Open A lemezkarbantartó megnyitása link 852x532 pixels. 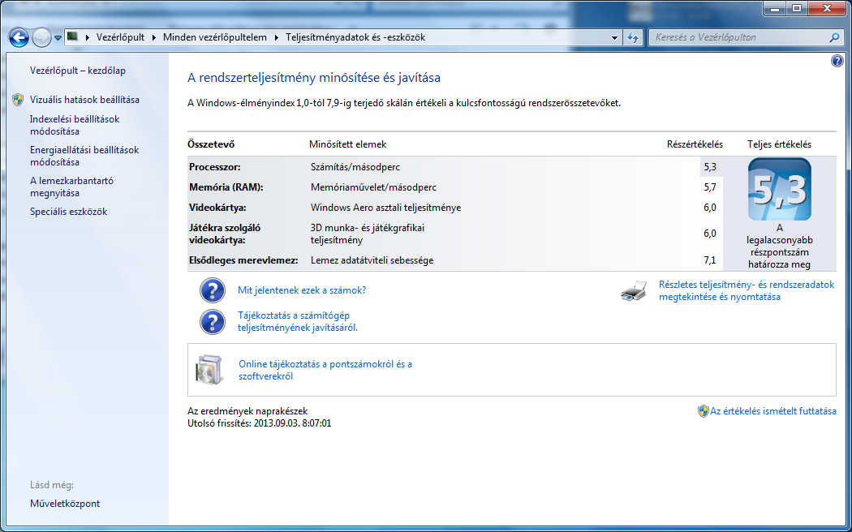(71, 187)
